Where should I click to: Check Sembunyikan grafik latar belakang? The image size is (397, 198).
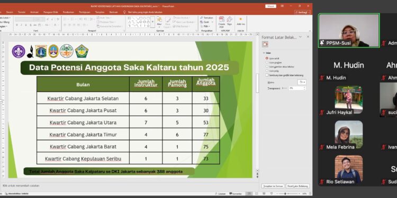(267, 76)
